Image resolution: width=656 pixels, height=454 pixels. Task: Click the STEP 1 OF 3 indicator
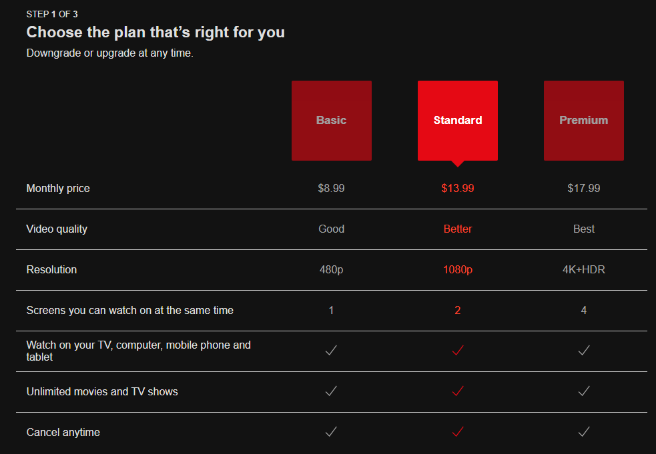coord(52,13)
